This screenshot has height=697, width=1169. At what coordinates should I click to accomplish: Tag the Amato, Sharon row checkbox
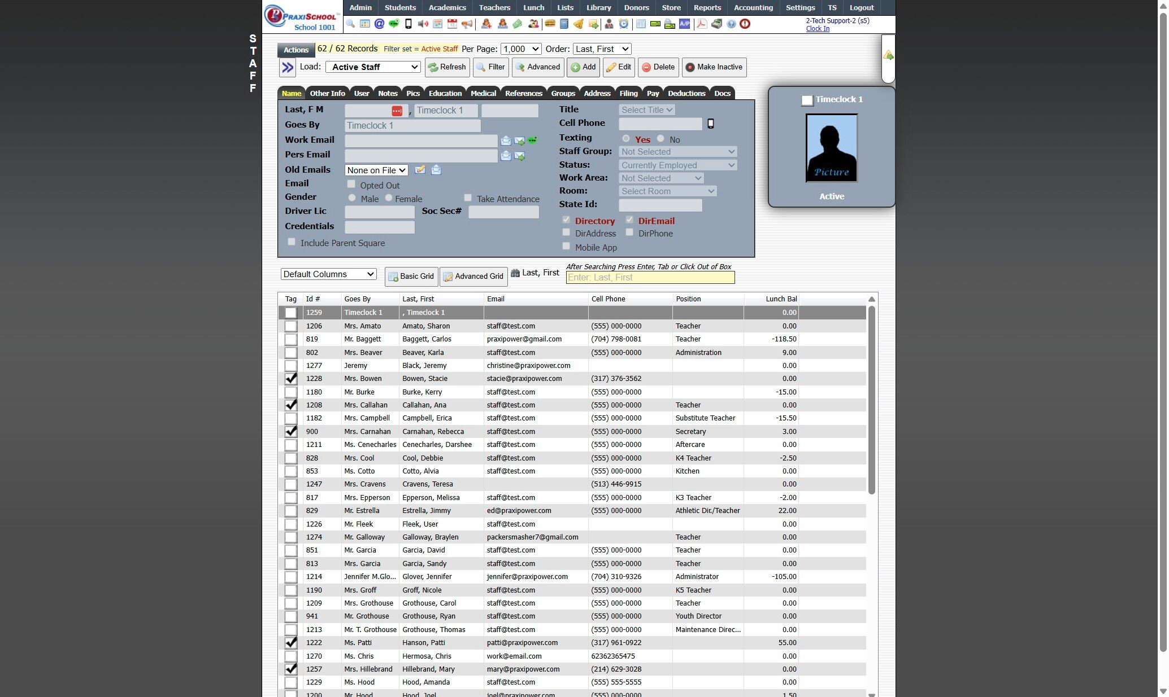point(290,326)
